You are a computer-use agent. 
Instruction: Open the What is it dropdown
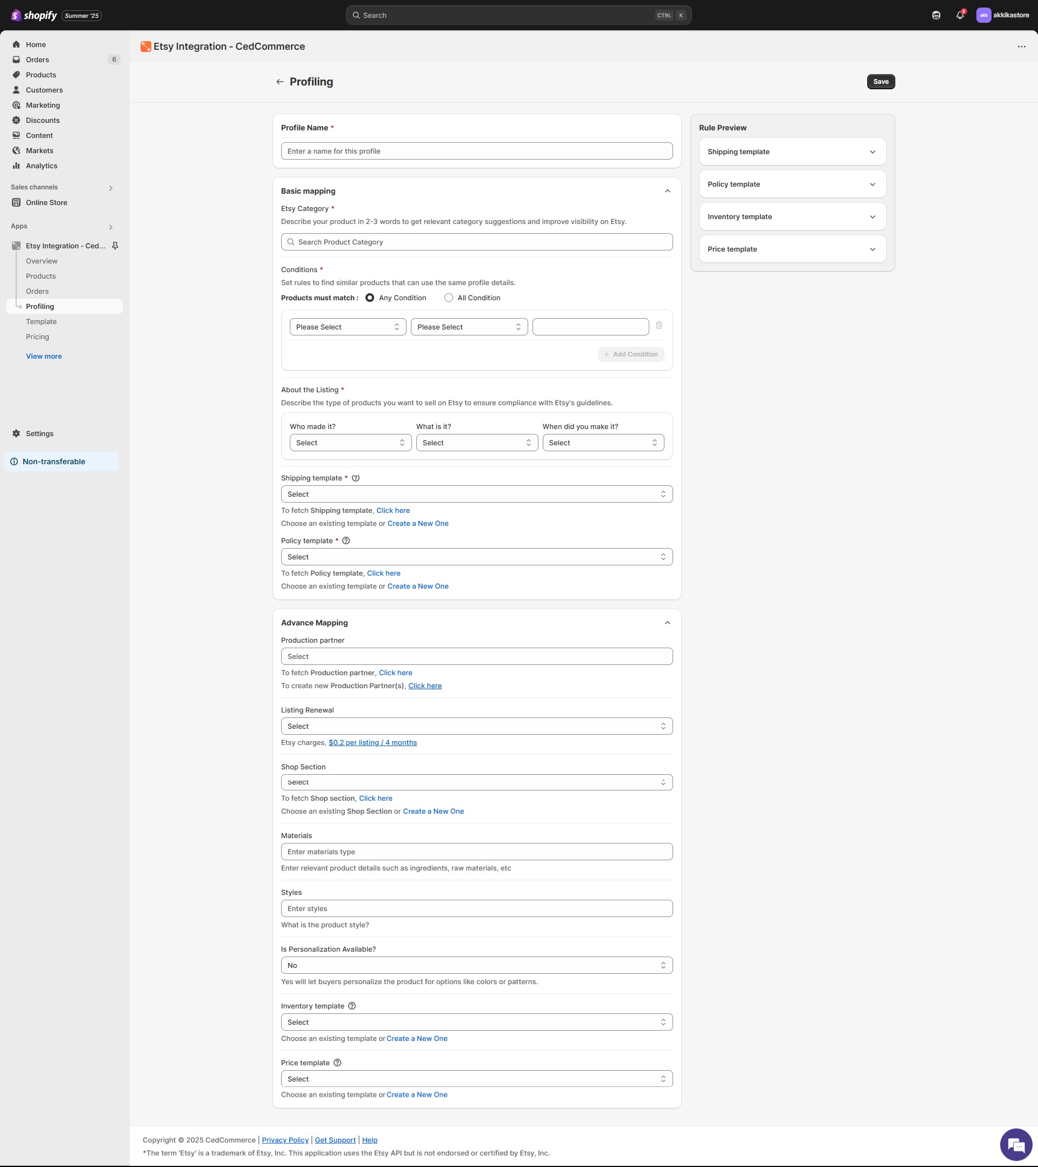(477, 443)
